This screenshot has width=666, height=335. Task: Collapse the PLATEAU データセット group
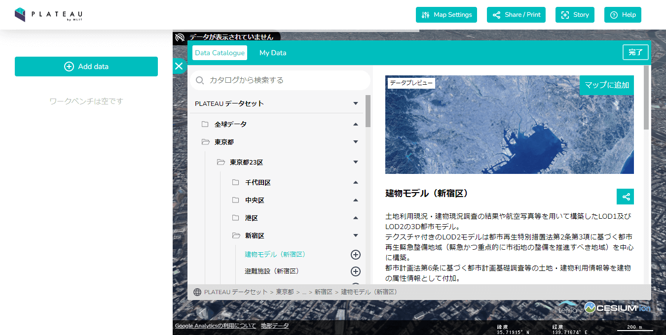click(356, 103)
